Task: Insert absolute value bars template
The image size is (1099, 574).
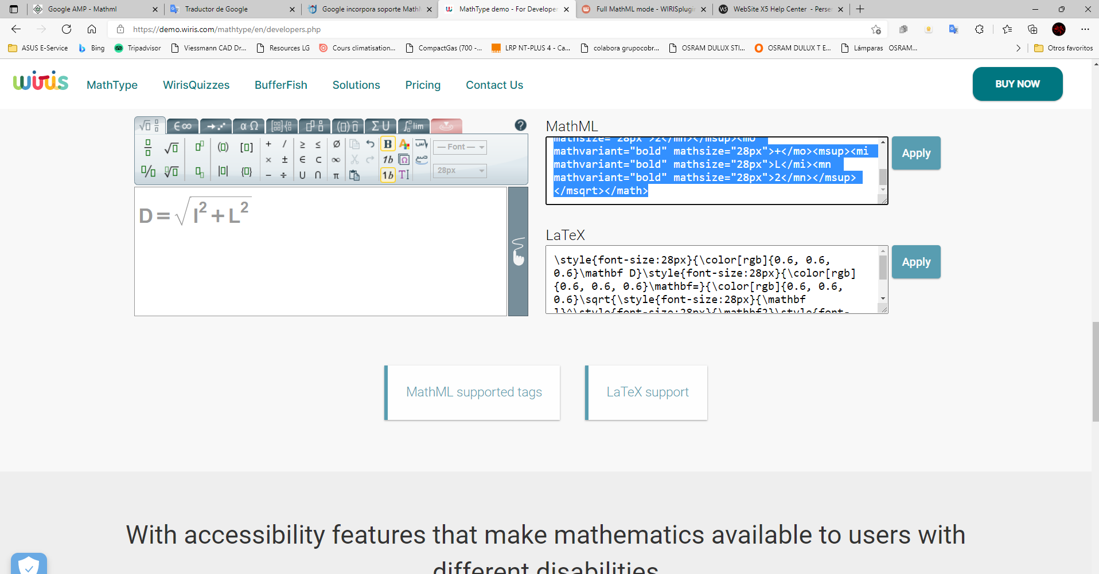Action: 223,171
